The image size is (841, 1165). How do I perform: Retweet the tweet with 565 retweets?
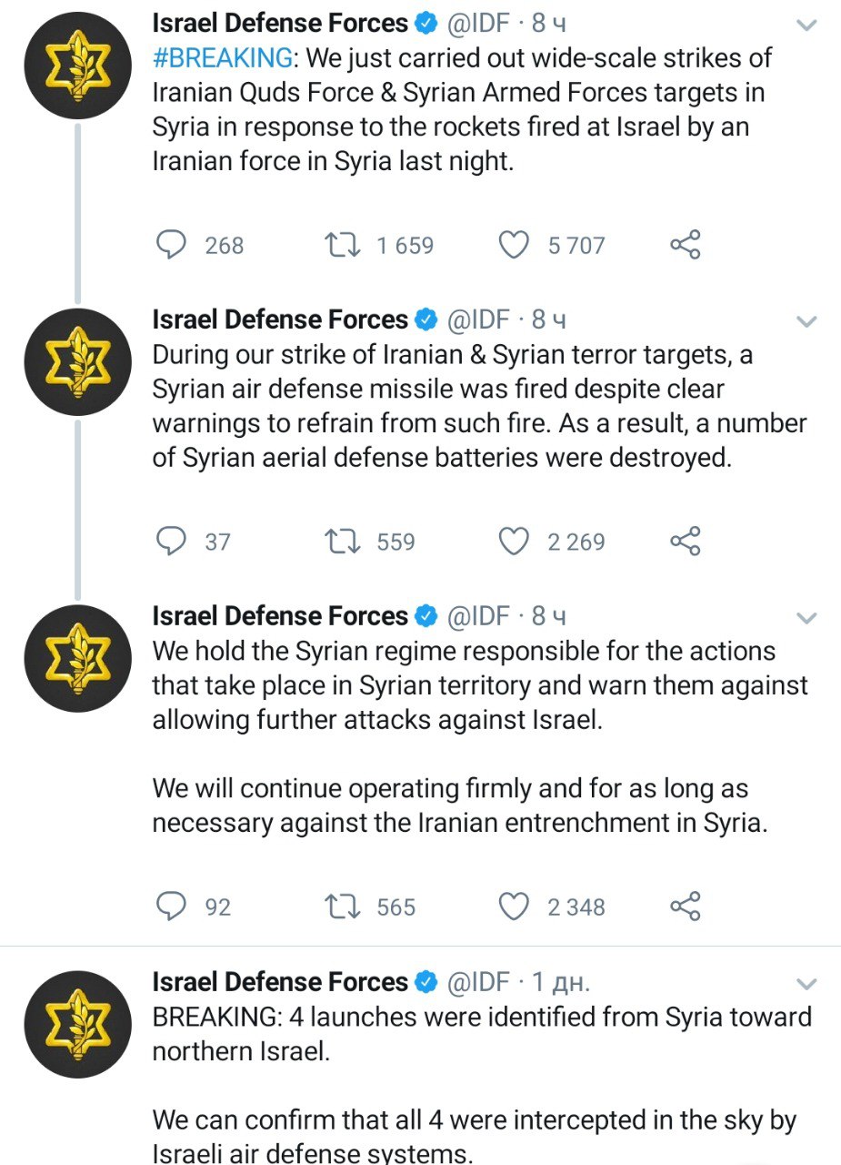(343, 907)
